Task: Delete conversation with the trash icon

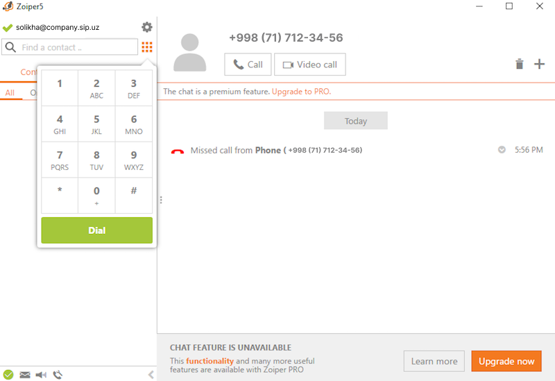Action: (520, 65)
